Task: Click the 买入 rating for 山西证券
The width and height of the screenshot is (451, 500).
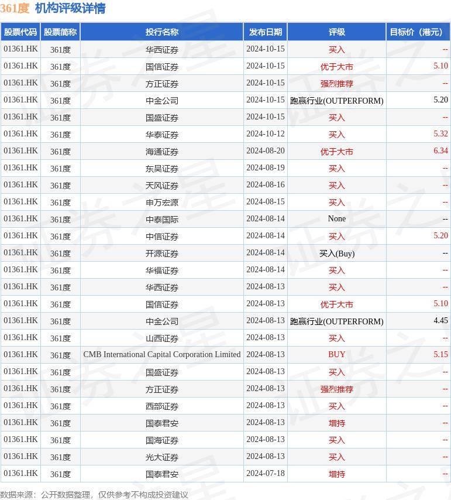Action: tap(337, 338)
